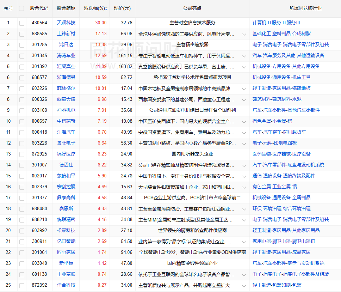The width and height of the screenshot is (341, 292).
Task: Open industry link 轻工制造-包装印刷-包装
Action: pos(277,285)
